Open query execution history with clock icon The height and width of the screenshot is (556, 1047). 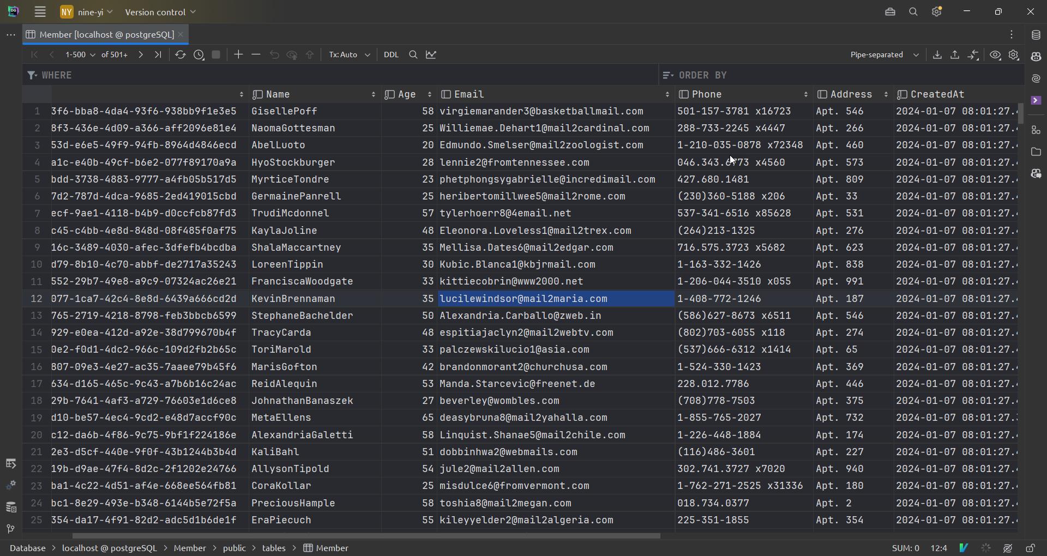click(199, 55)
